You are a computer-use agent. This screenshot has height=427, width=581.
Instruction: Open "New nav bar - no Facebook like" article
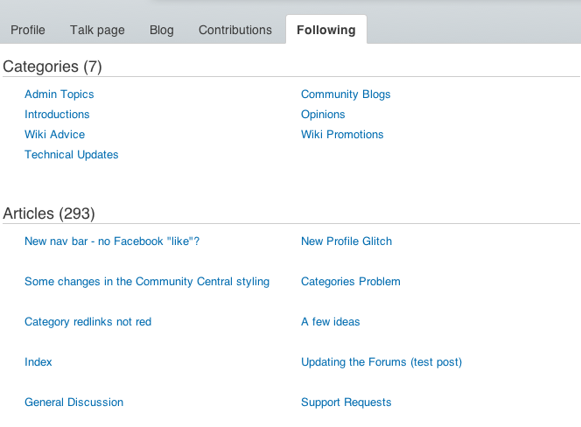click(x=112, y=241)
